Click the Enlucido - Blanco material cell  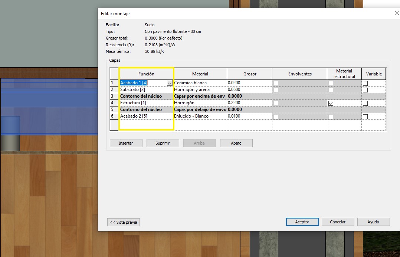[200, 116]
